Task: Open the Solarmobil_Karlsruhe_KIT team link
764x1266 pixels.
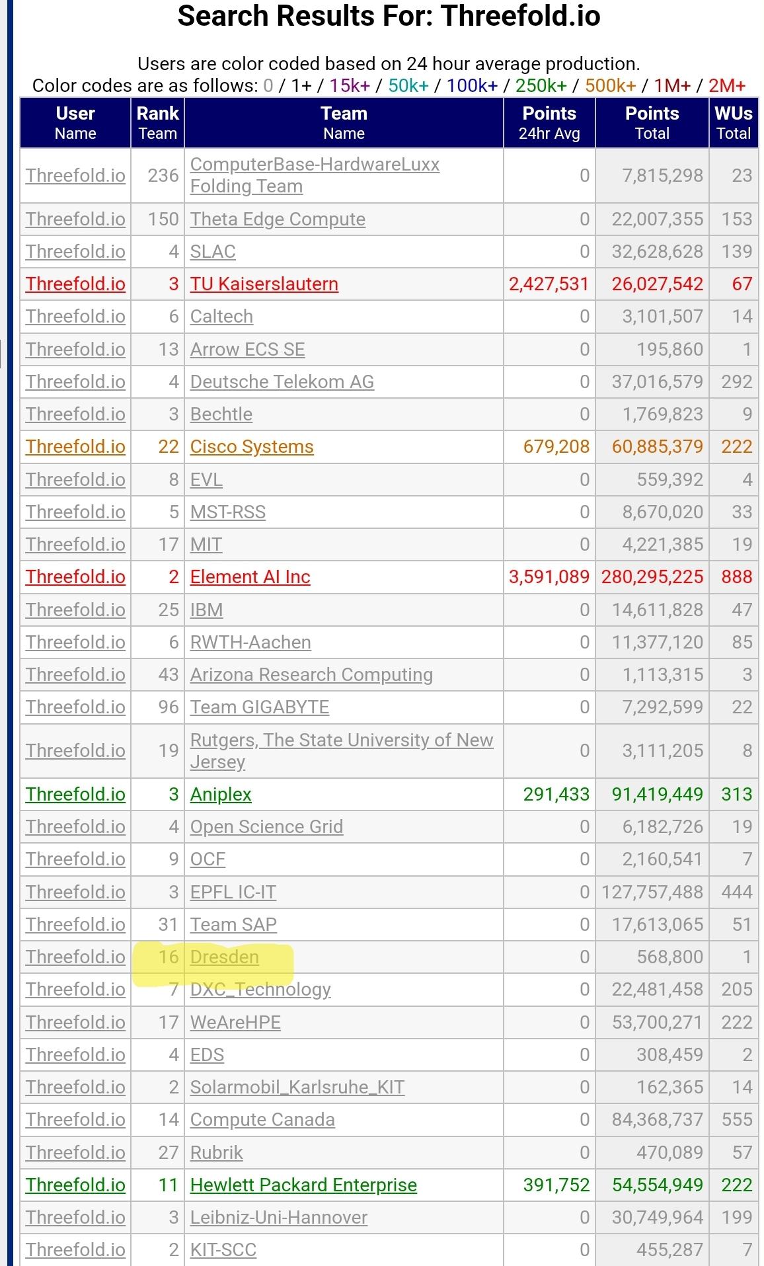Action: 297,1087
